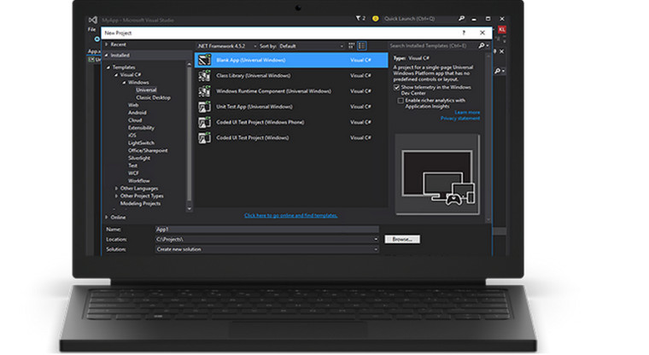The height and width of the screenshot is (355, 649).
Task: Open the .NET Framework 4.5.2 dropdown
Action: (227, 46)
